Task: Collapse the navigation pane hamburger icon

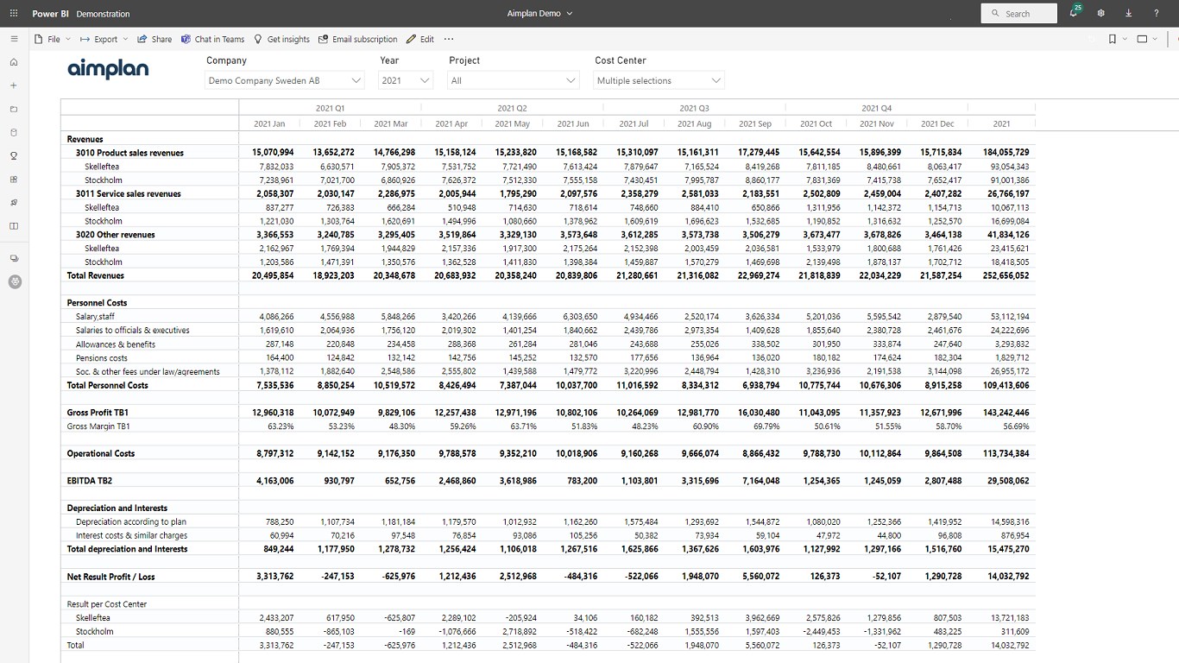Action: pyautogui.click(x=14, y=39)
